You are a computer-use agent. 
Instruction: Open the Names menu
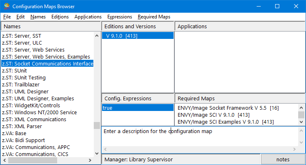click(38, 17)
